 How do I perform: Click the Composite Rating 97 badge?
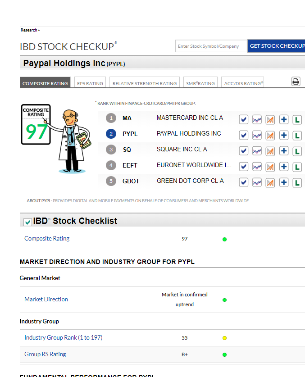(x=36, y=125)
